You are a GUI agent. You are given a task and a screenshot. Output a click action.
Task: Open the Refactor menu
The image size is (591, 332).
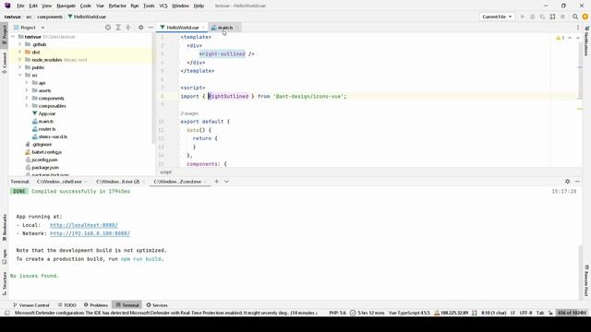pos(117,6)
